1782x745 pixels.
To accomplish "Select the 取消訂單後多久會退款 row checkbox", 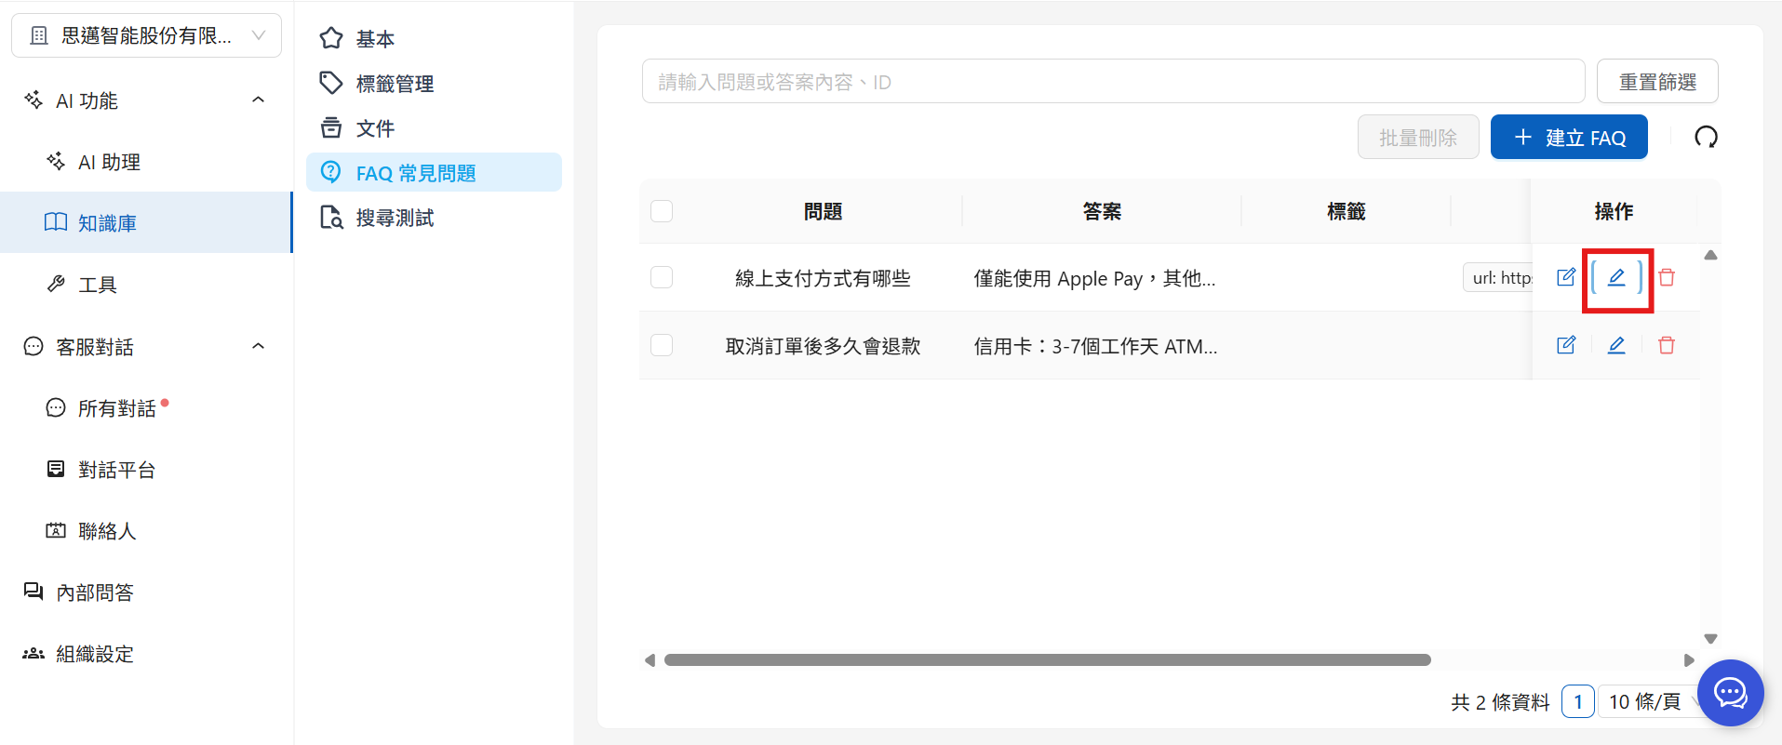I will coord(662,345).
